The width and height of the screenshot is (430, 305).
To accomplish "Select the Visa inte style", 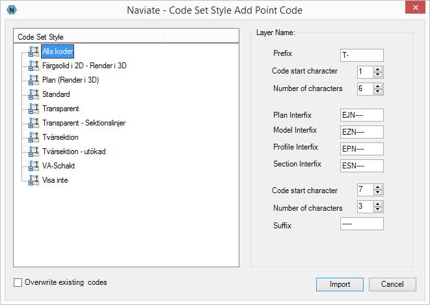I will (x=55, y=180).
